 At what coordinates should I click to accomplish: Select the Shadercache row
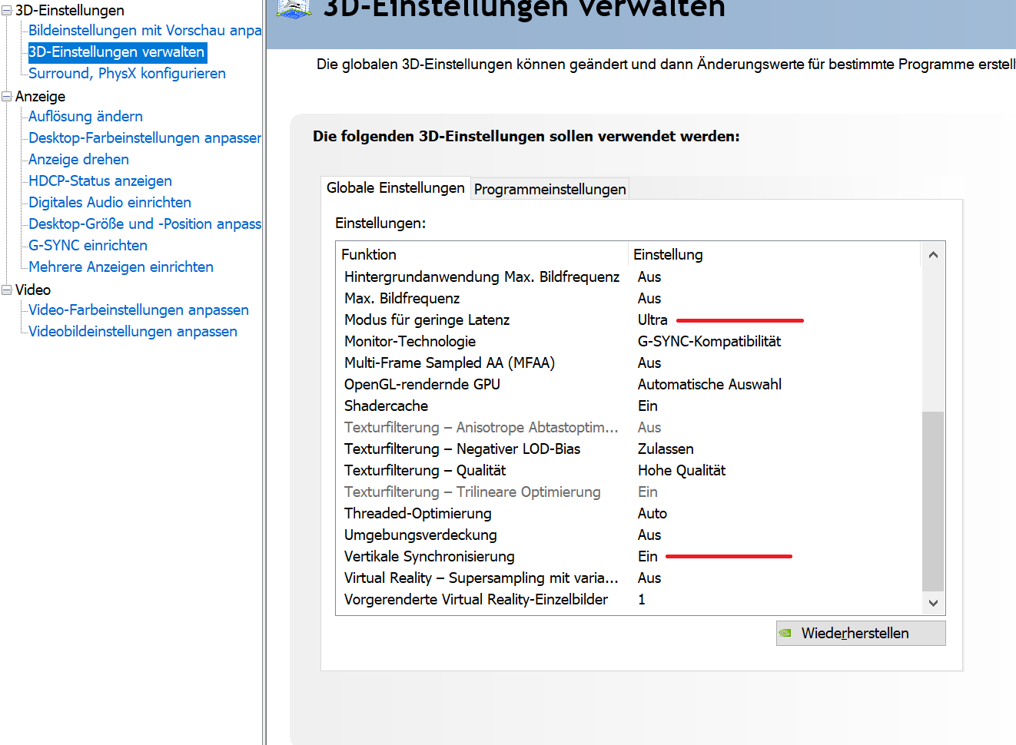coord(629,406)
